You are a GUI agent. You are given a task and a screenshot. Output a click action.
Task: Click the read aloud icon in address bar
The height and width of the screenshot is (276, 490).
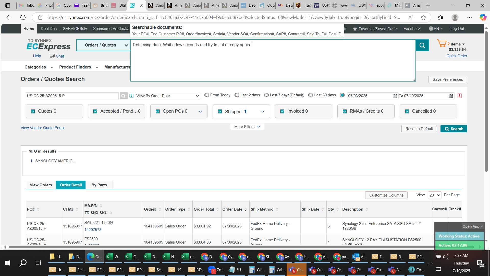pos(411,17)
